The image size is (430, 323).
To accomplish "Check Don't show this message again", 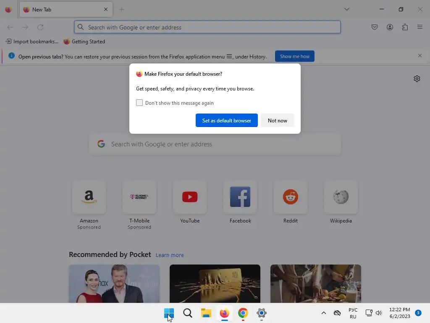I will pyautogui.click(x=139, y=103).
